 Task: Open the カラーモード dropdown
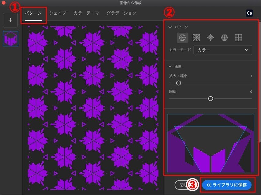(223, 50)
